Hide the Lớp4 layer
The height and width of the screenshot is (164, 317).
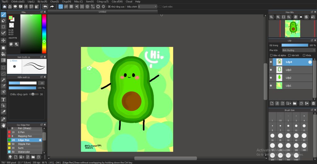(x=271, y=62)
